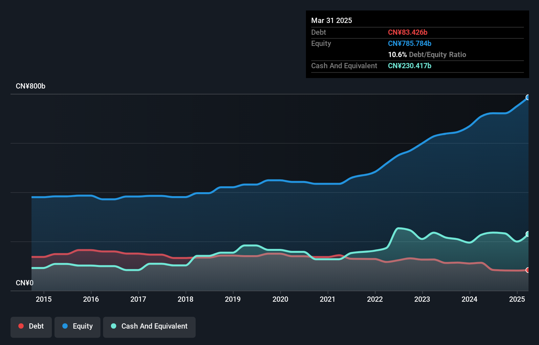
Task: Click the 2018 x-axis label
Action: coord(185,299)
